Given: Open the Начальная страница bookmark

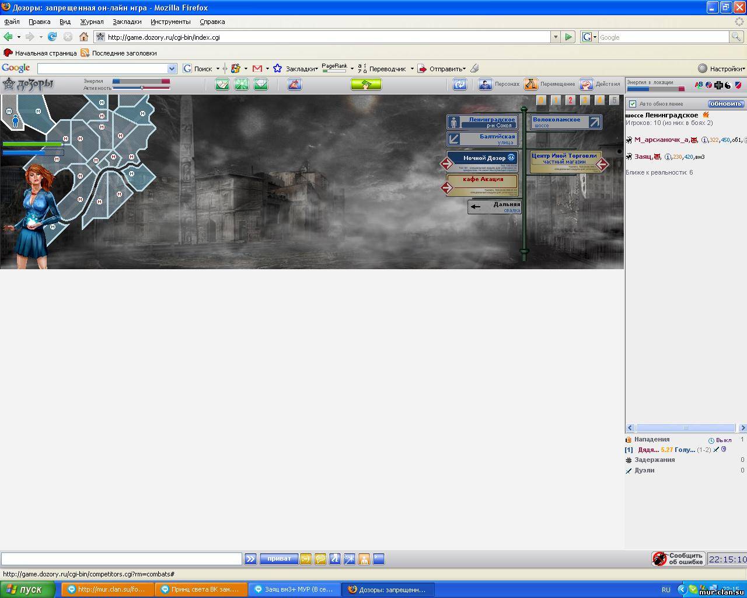Looking at the screenshot, I should pos(40,53).
